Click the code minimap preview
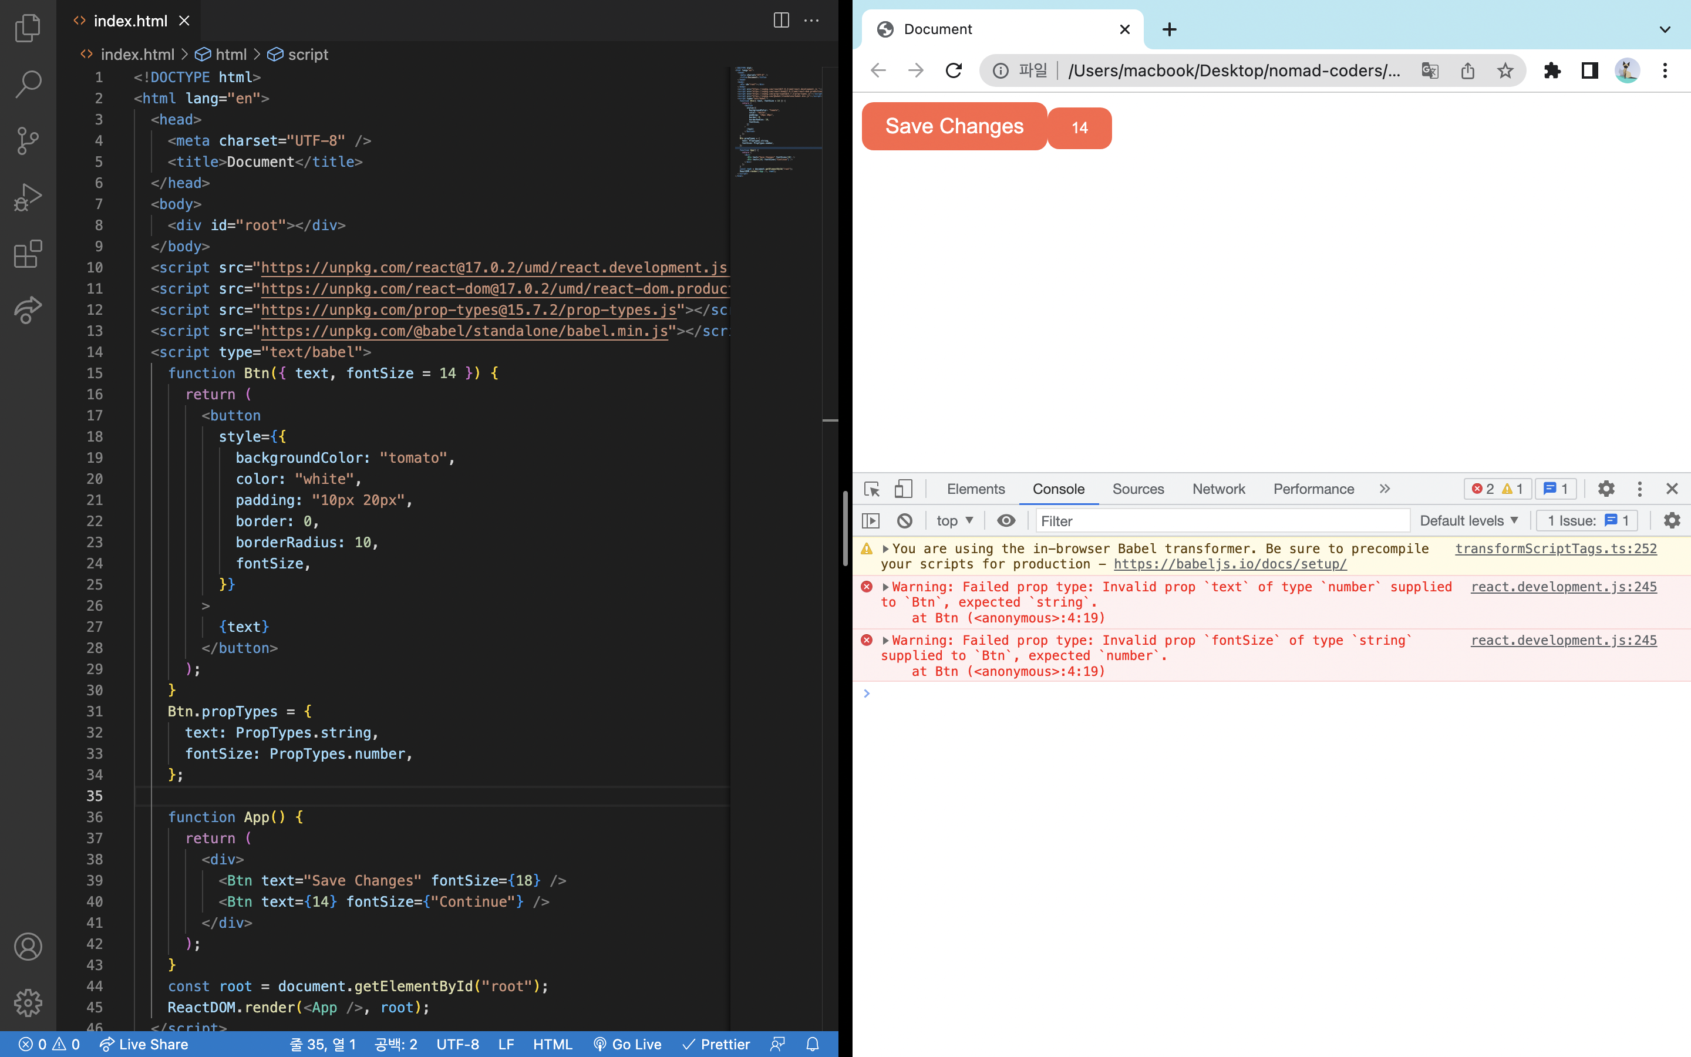The width and height of the screenshot is (1691, 1057). tap(777, 122)
